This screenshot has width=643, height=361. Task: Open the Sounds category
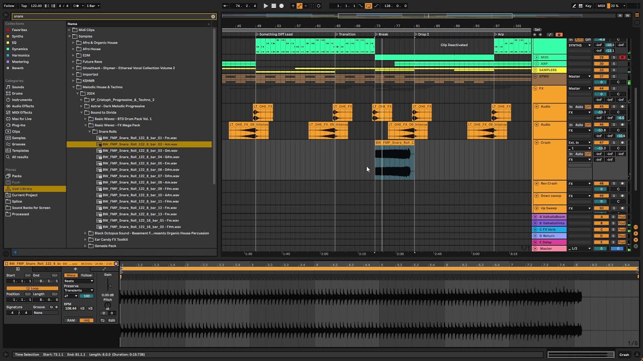(x=18, y=87)
